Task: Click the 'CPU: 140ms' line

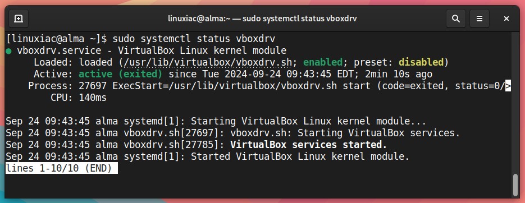Action: tap(79, 98)
